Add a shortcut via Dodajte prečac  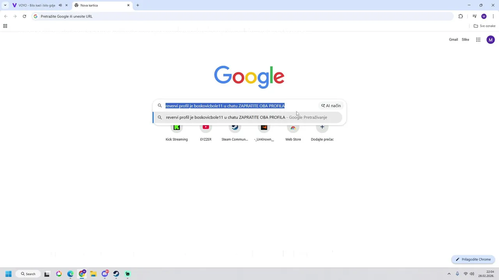coord(322,133)
